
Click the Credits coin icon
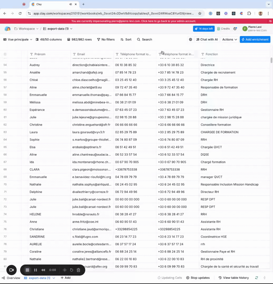pyautogui.click(x=219, y=29)
